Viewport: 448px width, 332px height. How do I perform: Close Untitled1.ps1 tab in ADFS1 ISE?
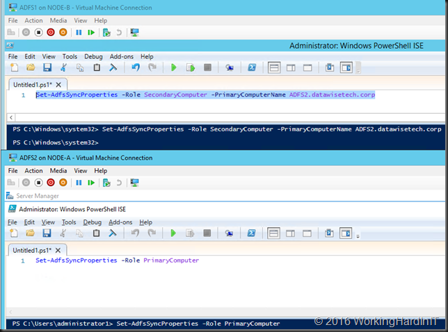(x=58, y=85)
